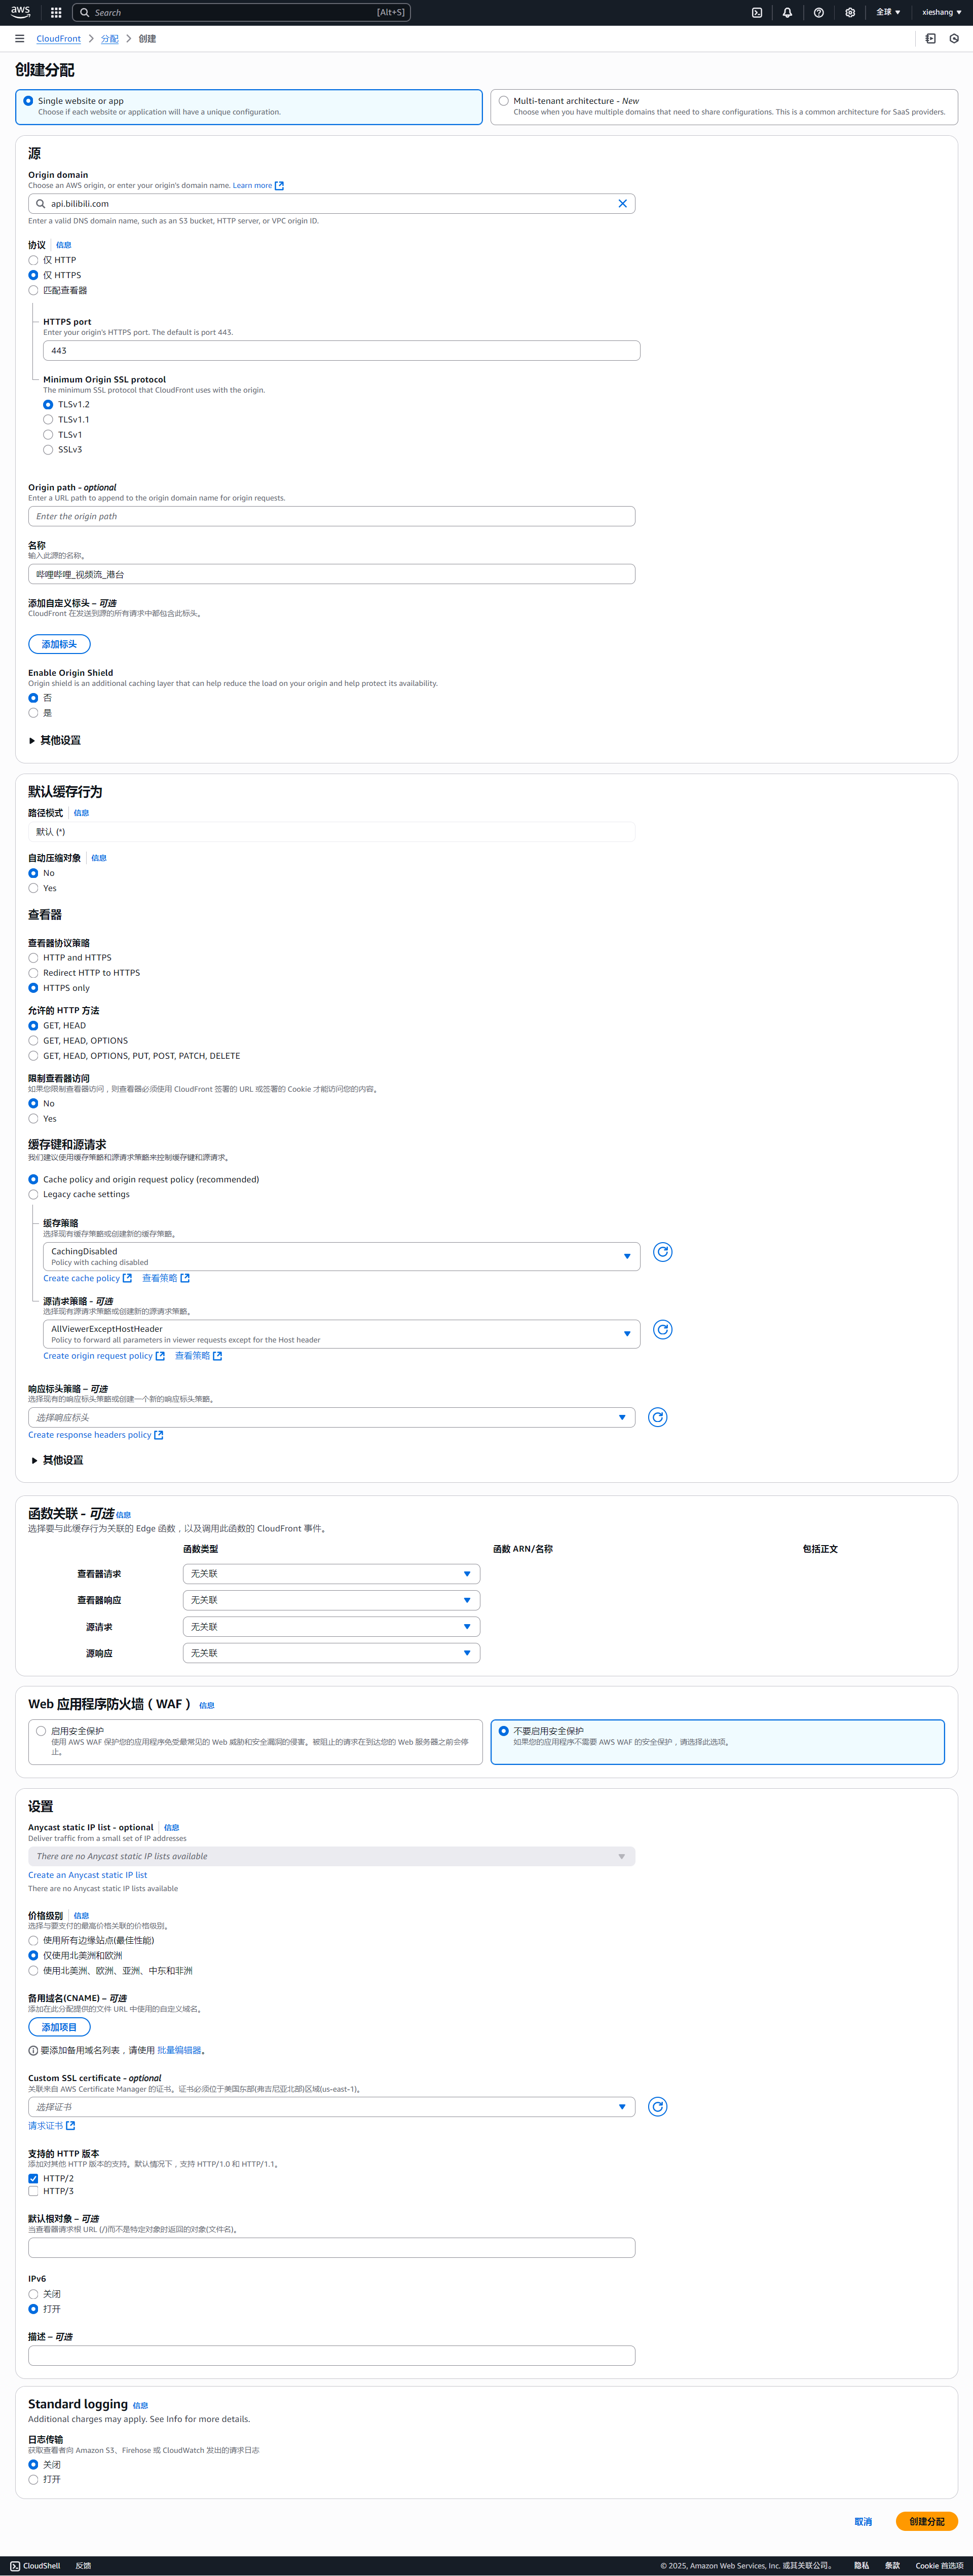Go to CloudFront breadcrumb

point(58,39)
